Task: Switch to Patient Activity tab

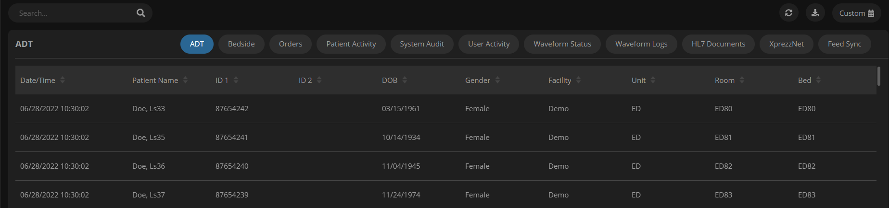Action: click(x=351, y=44)
